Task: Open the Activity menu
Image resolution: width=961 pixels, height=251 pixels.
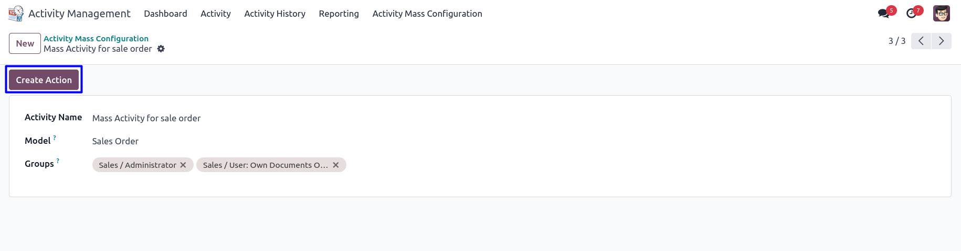Action: [x=215, y=14]
